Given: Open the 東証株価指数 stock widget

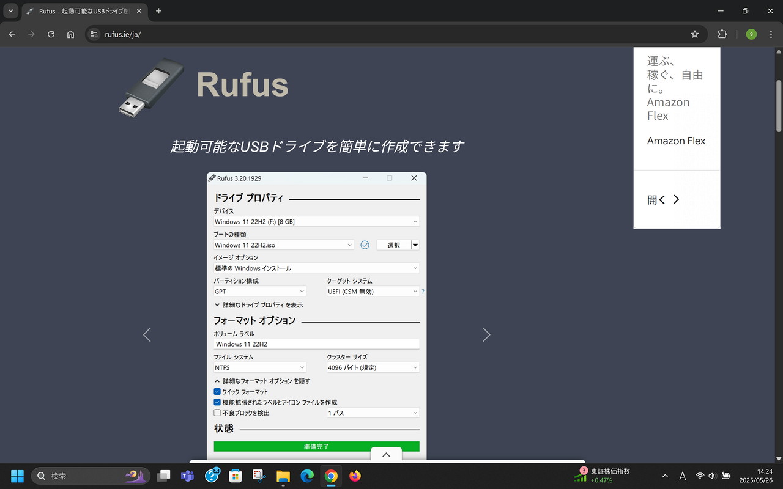Looking at the screenshot, I should [x=602, y=476].
